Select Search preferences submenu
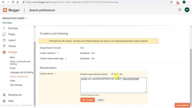 click(19, 77)
